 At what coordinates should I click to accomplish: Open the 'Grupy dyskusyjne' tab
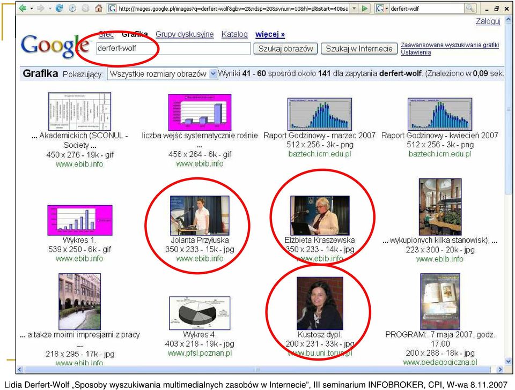pyautogui.click(x=185, y=34)
